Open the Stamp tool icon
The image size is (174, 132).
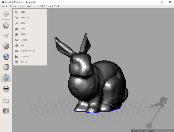tap(6, 57)
